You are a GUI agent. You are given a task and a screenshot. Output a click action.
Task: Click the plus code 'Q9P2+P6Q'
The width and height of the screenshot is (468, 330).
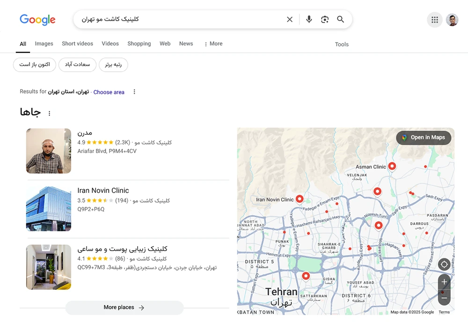(x=91, y=209)
